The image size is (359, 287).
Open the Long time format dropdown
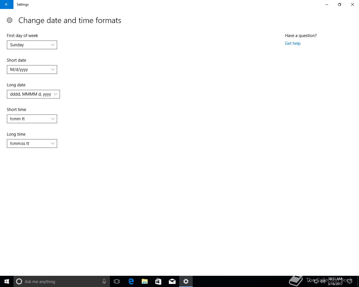coord(32,143)
